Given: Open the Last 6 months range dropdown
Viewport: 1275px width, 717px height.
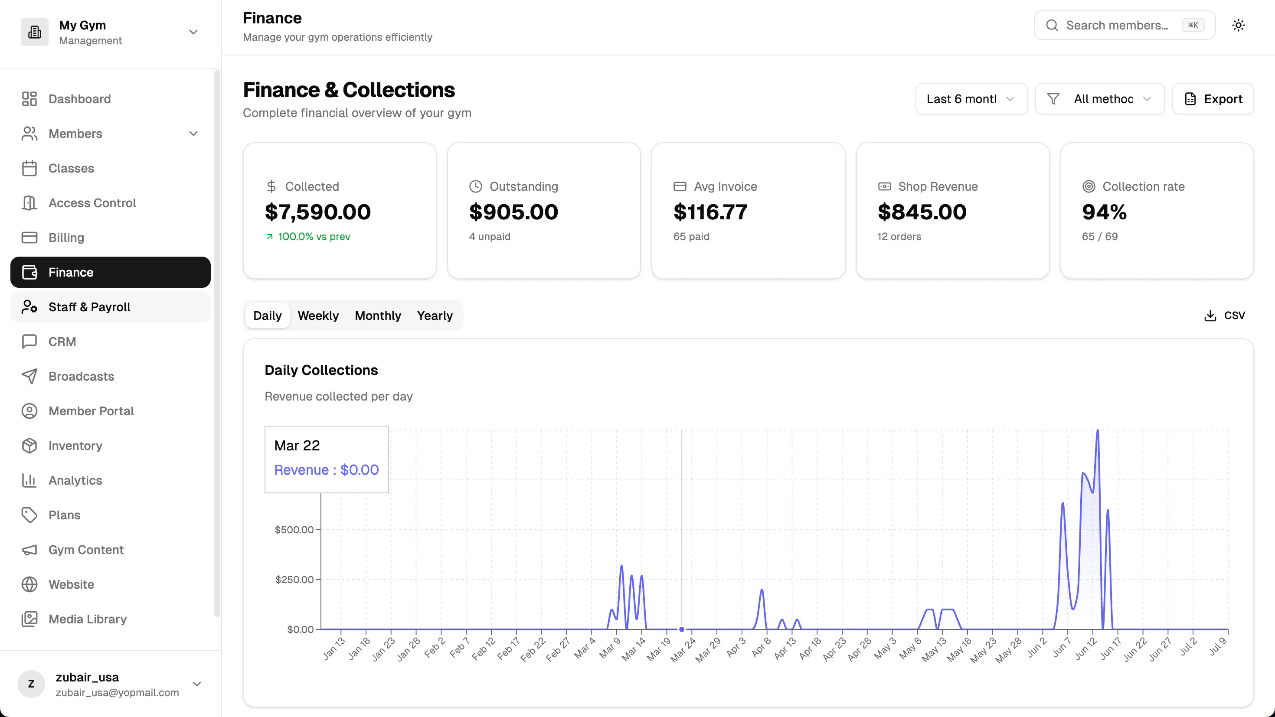Looking at the screenshot, I should pyautogui.click(x=971, y=99).
